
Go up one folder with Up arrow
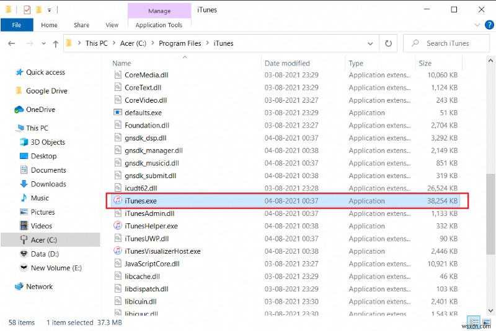tap(55, 43)
